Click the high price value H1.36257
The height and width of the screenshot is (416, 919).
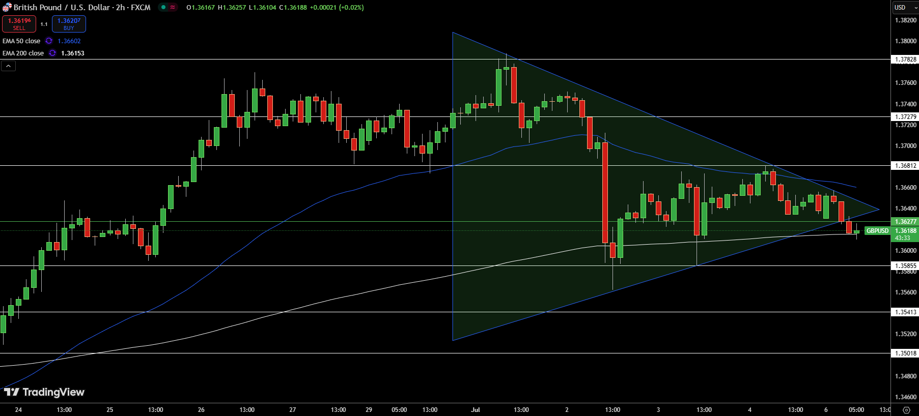pyautogui.click(x=232, y=7)
